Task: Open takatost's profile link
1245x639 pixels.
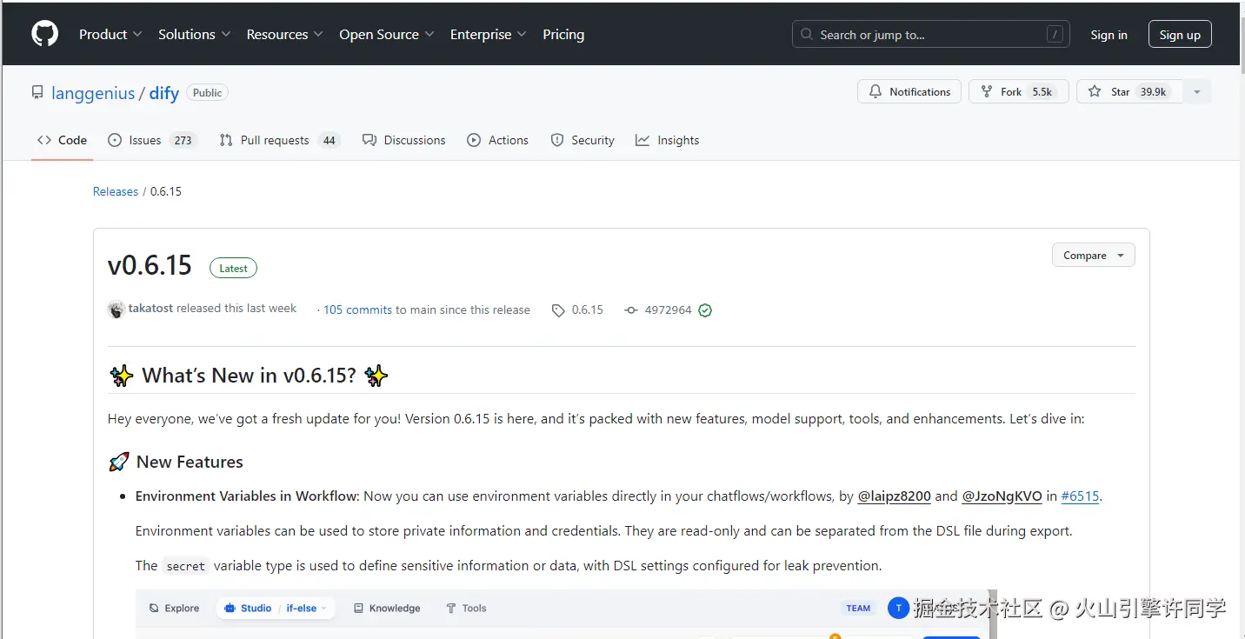Action: pos(151,309)
